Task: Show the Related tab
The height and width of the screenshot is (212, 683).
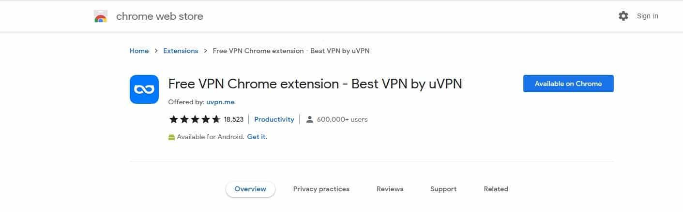Action: 496,189
